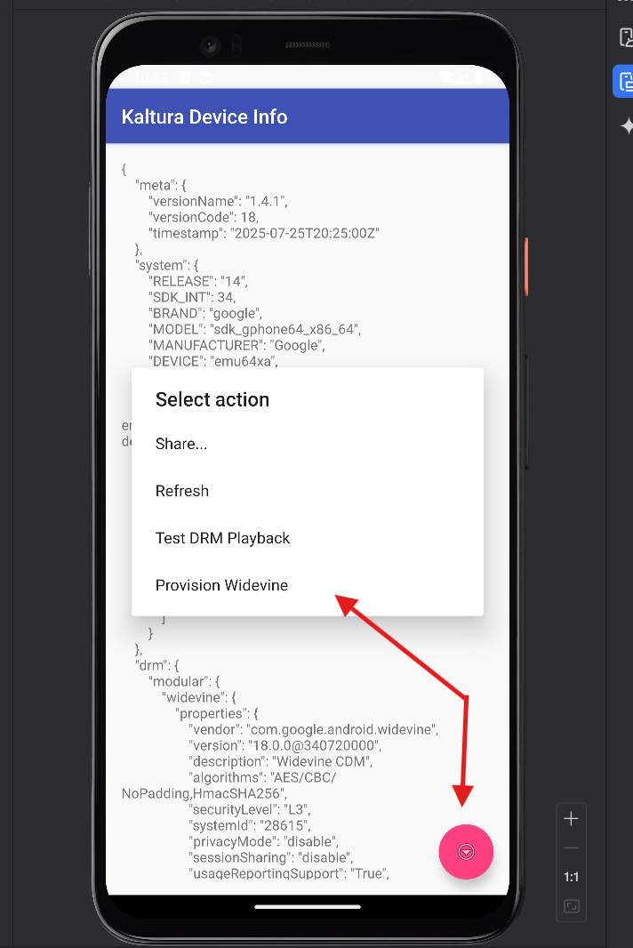633x948 pixels.
Task: Choose Refresh in Select action dialog
Action: point(182,491)
